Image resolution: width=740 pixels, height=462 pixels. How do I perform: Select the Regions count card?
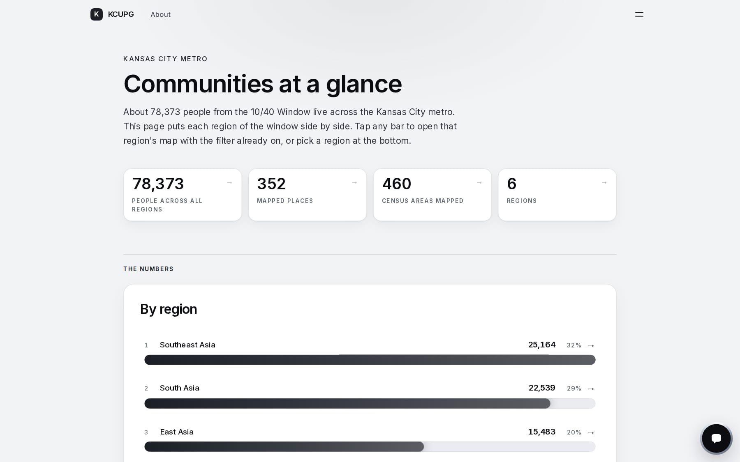pos(557,195)
